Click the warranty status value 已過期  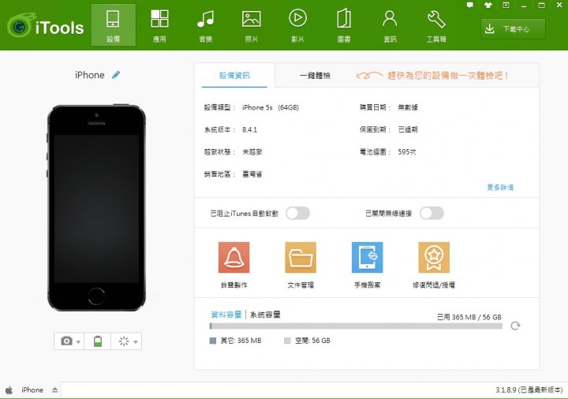coord(408,129)
